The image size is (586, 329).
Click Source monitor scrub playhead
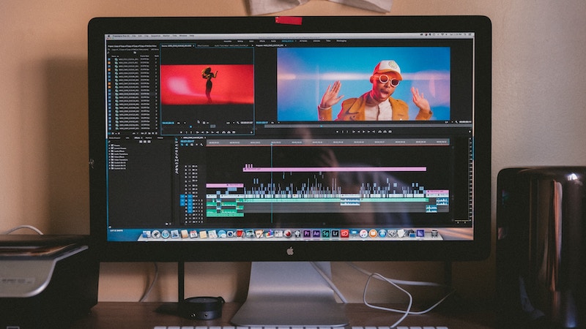[x=190, y=126]
